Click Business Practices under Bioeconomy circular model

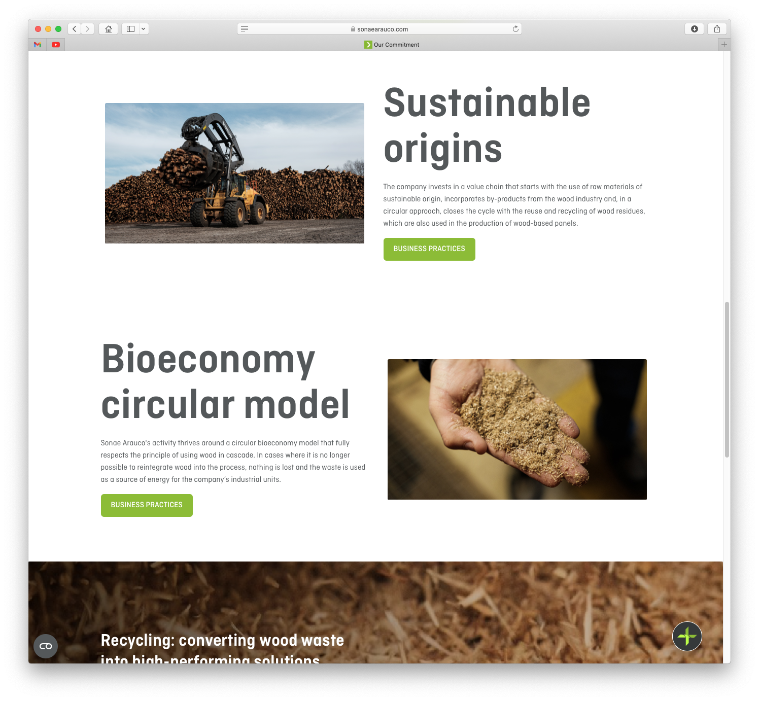(x=147, y=505)
